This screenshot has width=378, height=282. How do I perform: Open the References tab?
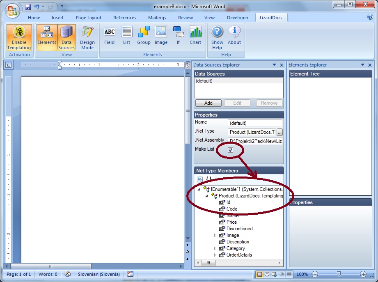[125, 18]
